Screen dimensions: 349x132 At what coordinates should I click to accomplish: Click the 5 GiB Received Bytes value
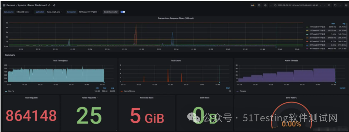pyautogui.click(x=147, y=116)
